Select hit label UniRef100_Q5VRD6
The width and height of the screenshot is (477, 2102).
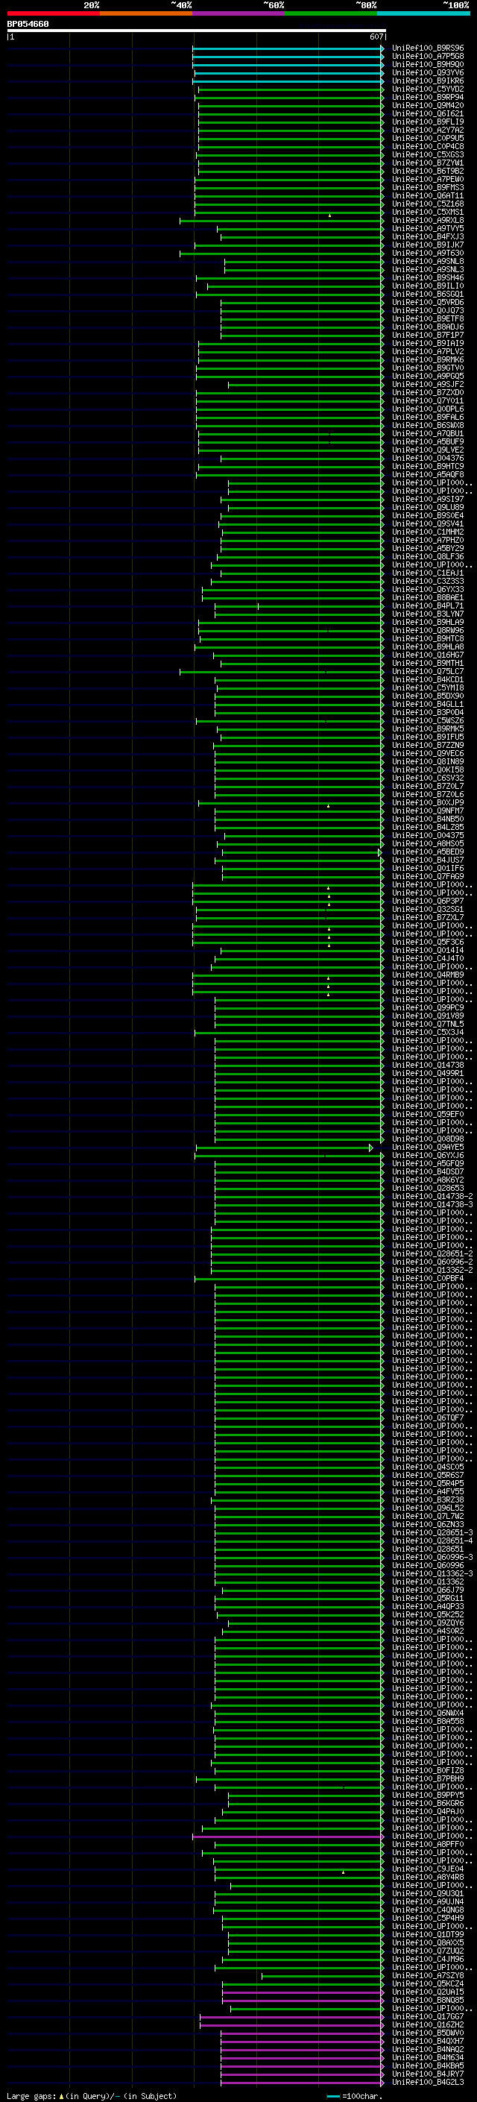tap(427, 302)
